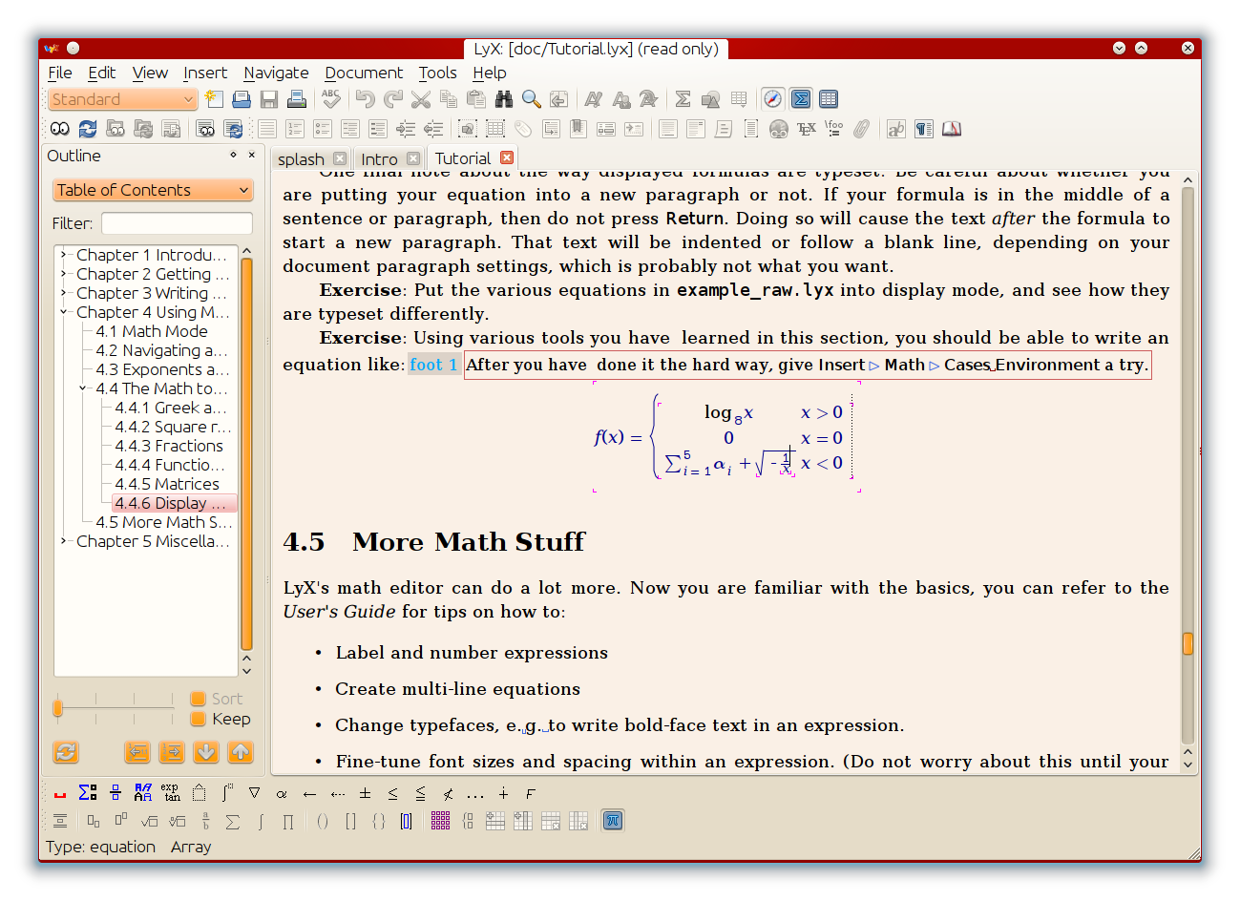Insert a matrix using the purple grid icon
The width and height of the screenshot is (1240, 901).
tap(440, 821)
